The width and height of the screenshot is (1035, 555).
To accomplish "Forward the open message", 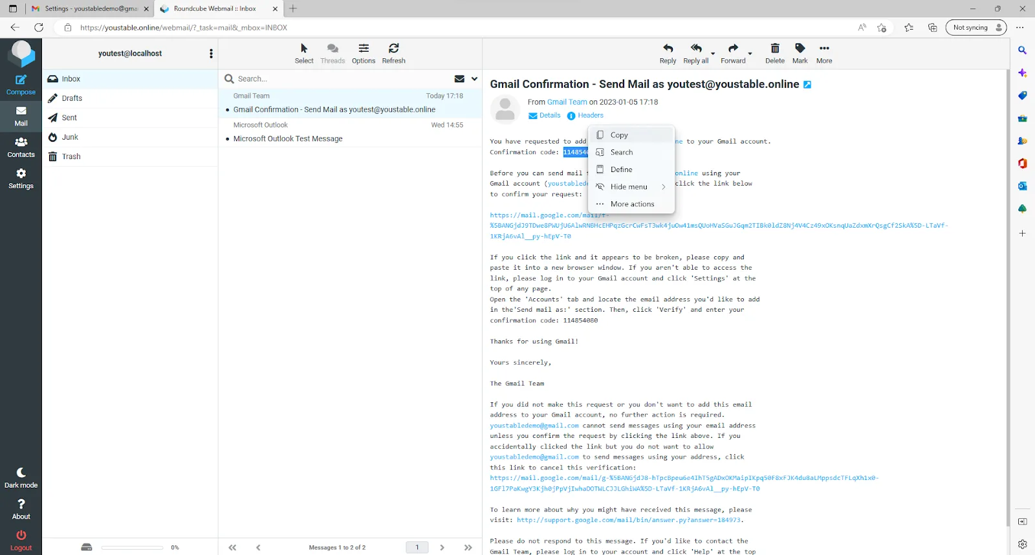I will click(733, 54).
